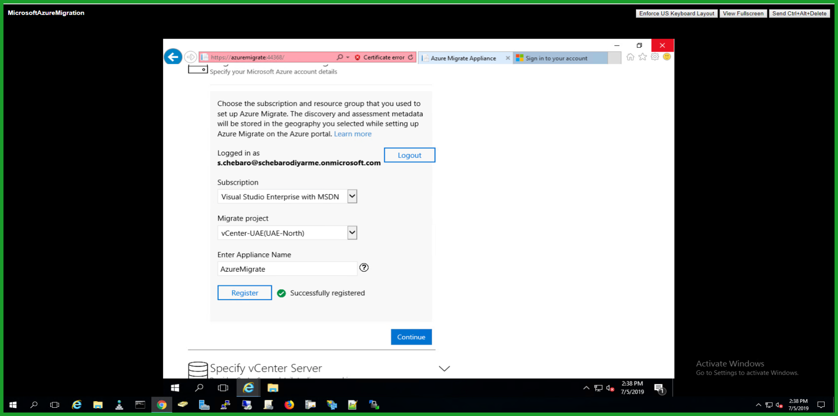
Task: Open the Subscription dropdown
Action: 287,196
